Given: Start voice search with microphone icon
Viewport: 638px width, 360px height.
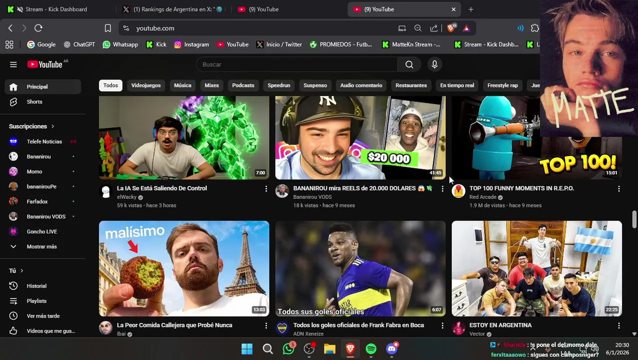Looking at the screenshot, I should click(434, 64).
